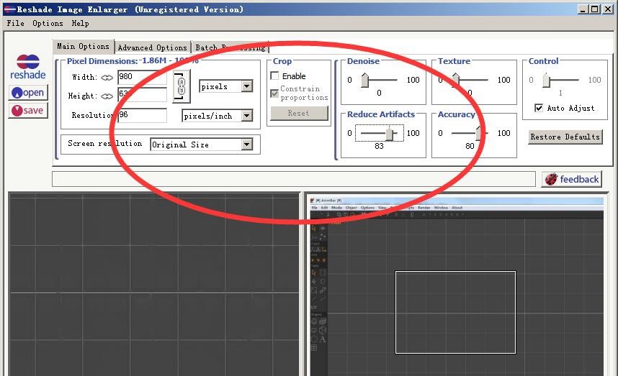Switch to the Batch Processing tab
Viewport: 618px width, 376px height.
click(x=230, y=47)
